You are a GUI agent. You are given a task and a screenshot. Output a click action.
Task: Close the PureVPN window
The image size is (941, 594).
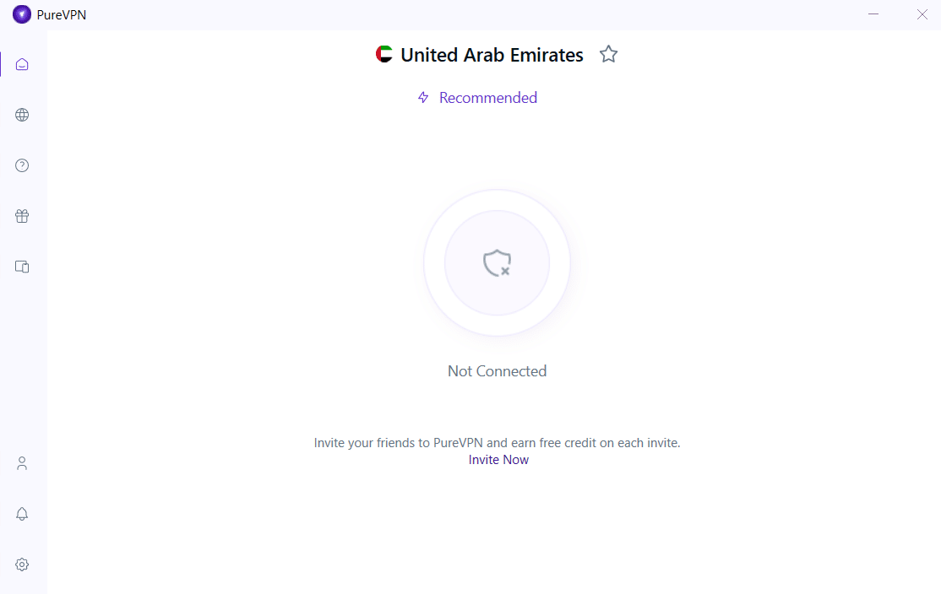click(x=922, y=14)
